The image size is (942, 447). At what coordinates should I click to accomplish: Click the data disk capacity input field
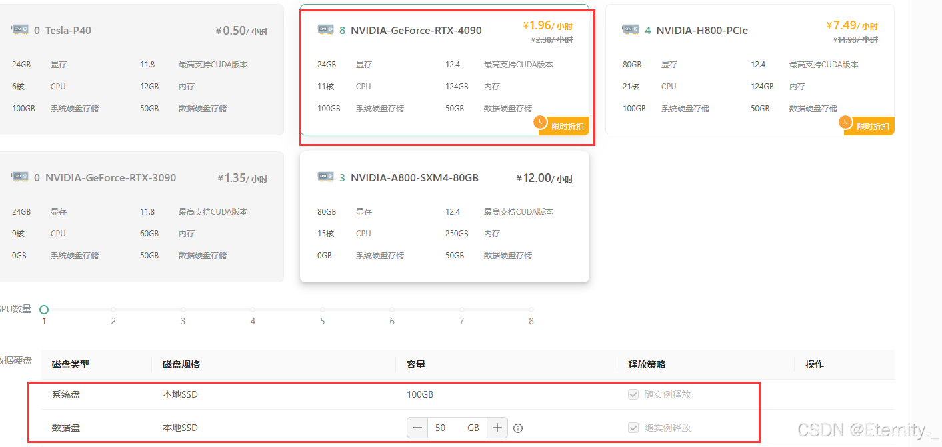[x=457, y=428]
